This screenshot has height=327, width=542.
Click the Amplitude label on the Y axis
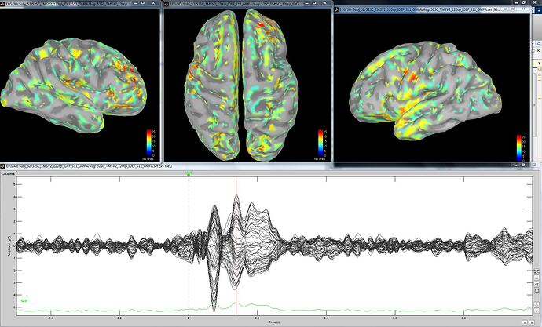pos(9,245)
